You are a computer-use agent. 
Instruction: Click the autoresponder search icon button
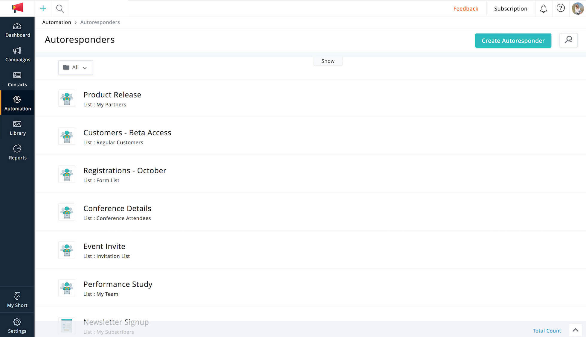click(568, 40)
